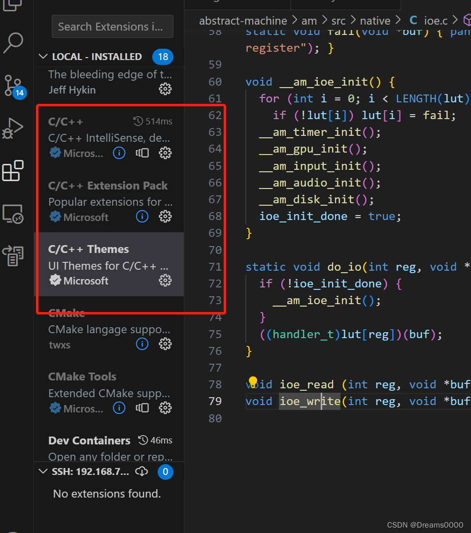Click the activation time icon on Dev Containers

[x=143, y=440]
